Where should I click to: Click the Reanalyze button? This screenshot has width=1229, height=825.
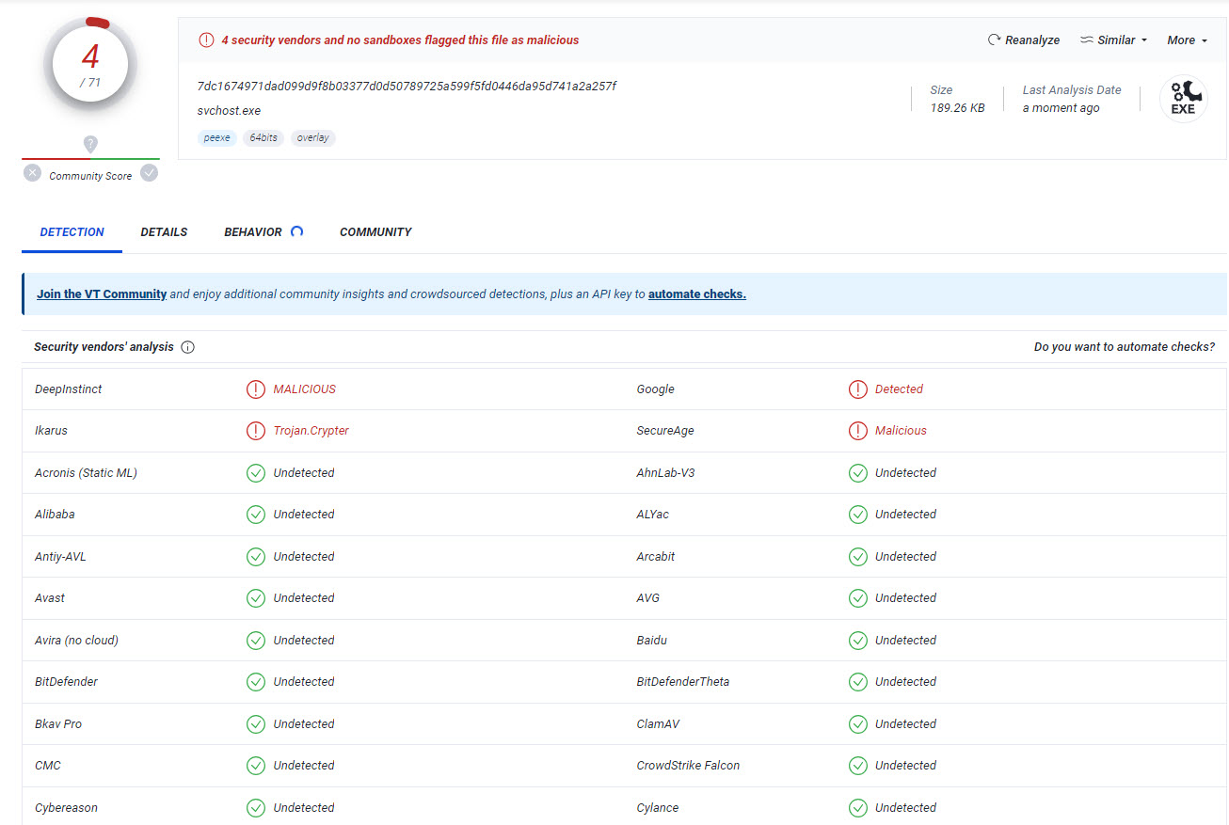click(x=1024, y=40)
